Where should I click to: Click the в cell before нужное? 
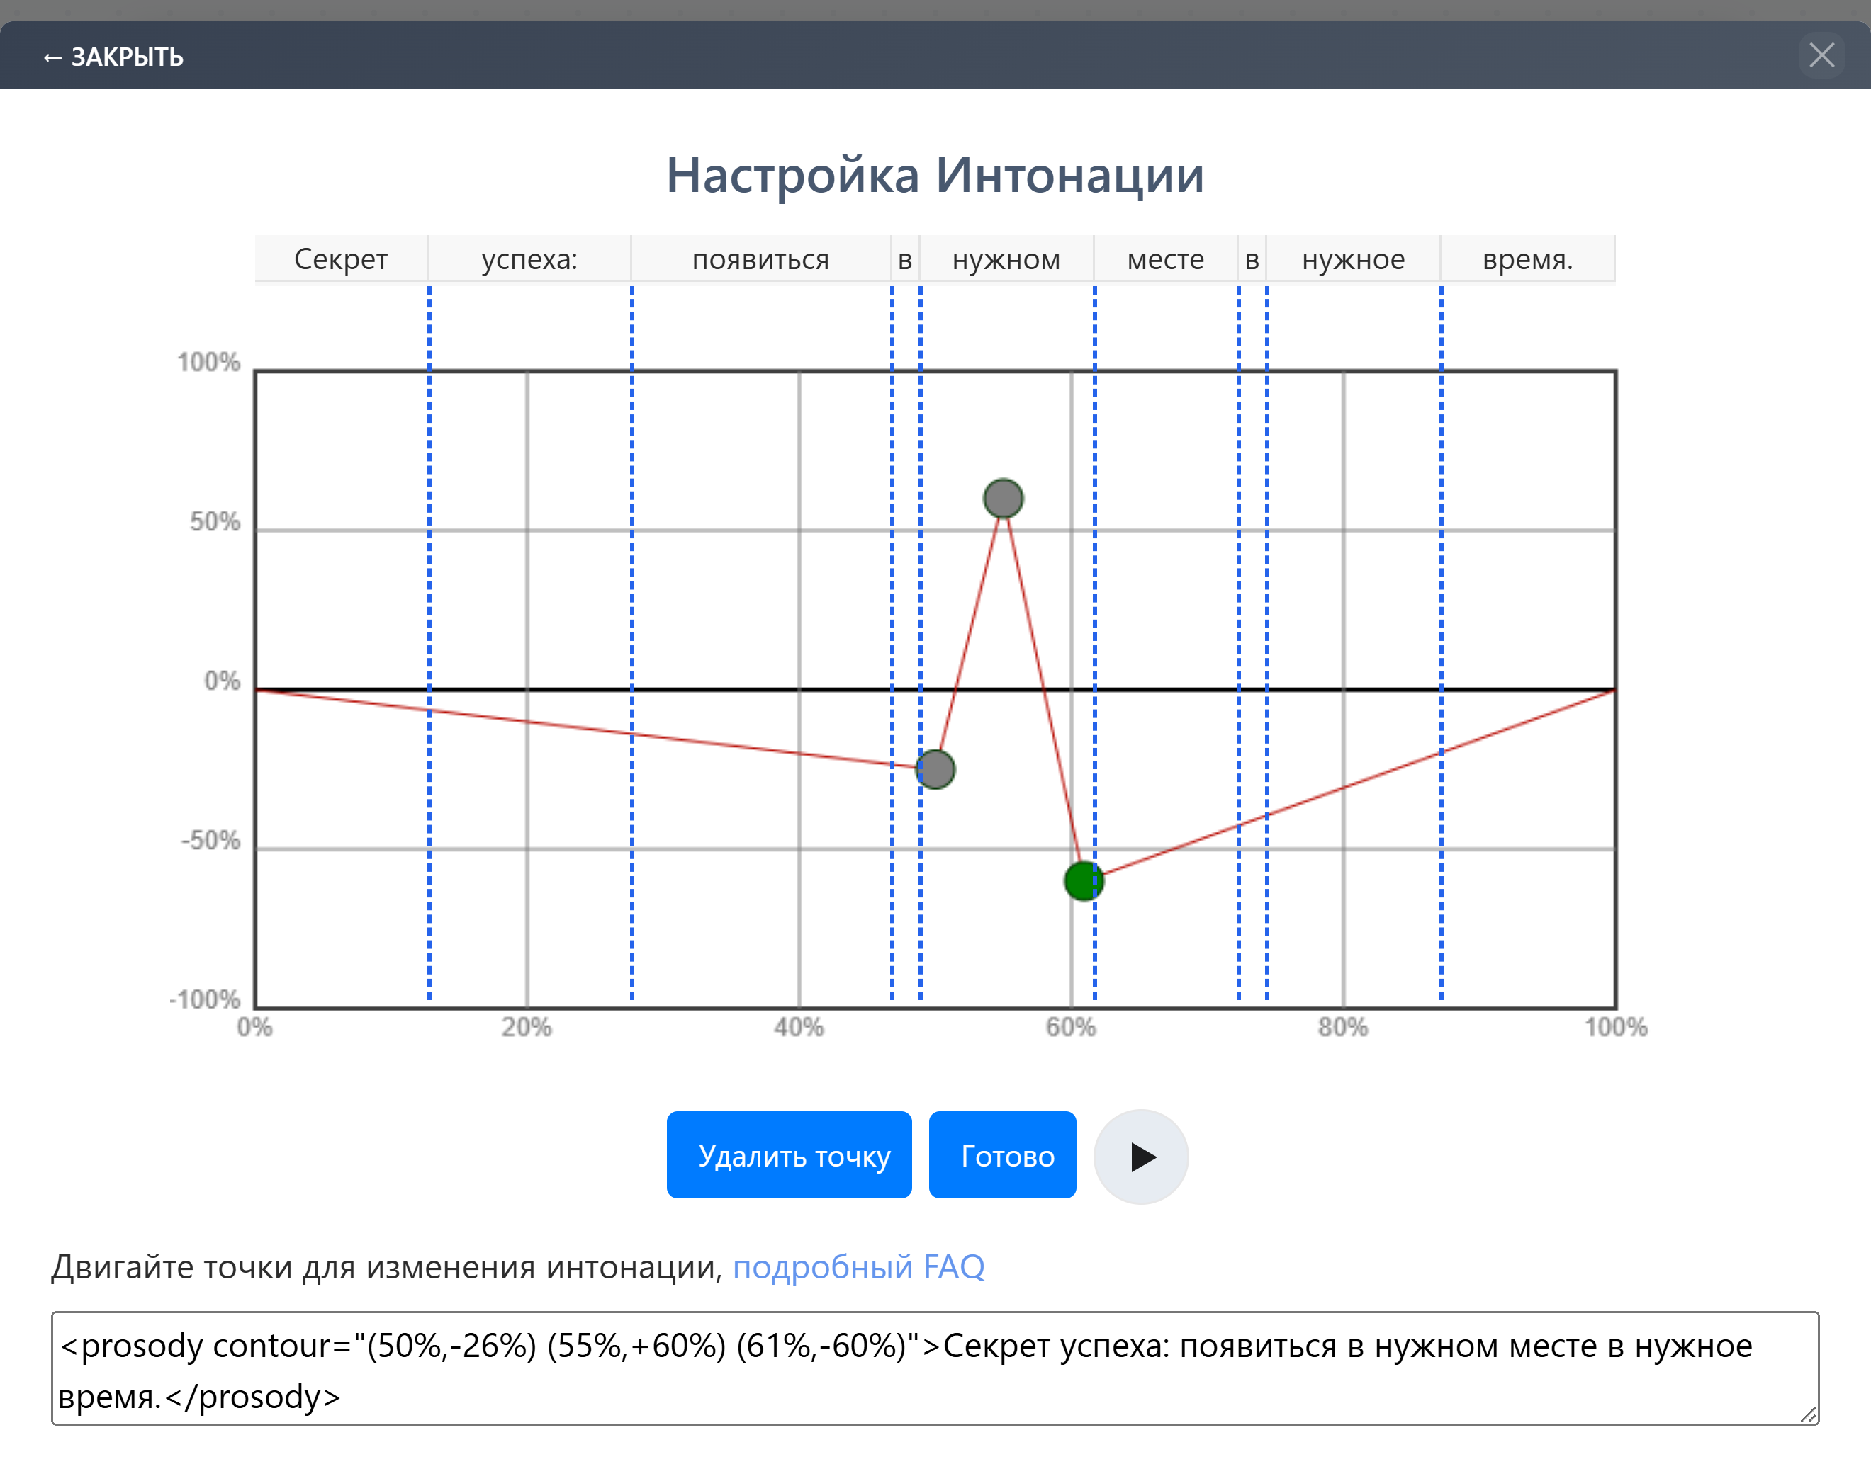[x=1252, y=258]
